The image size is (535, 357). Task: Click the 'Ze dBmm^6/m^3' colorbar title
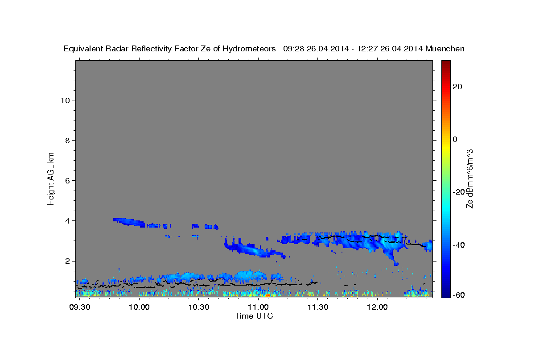pyautogui.click(x=469, y=178)
